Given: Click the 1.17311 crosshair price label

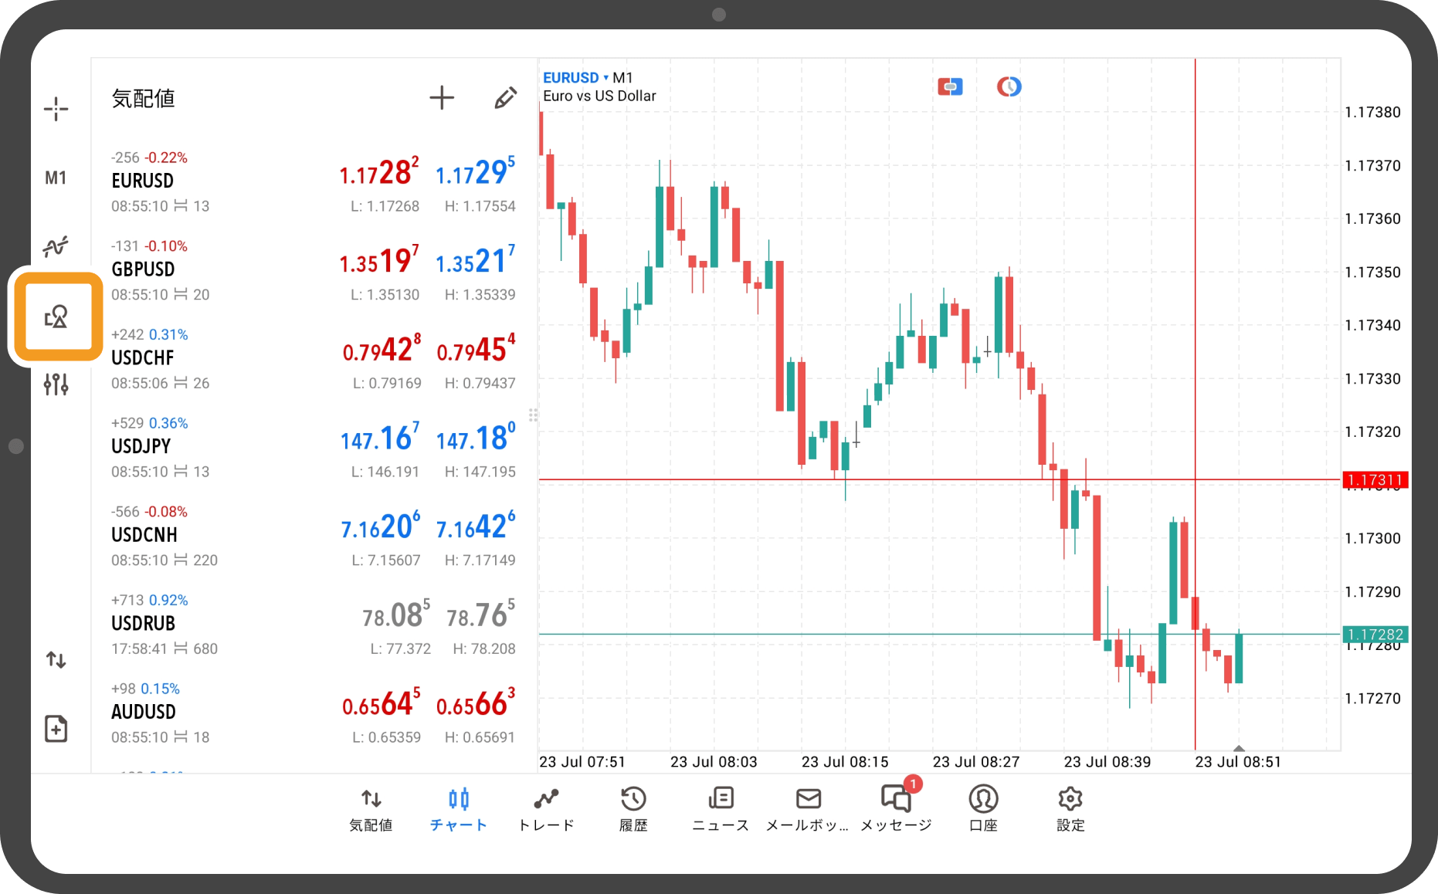Looking at the screenshot, I should [1375, 480].
